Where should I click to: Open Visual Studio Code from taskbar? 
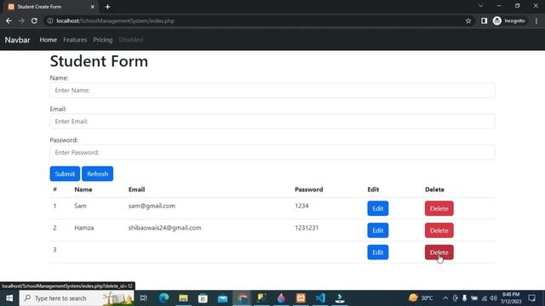[x=320, y=298]
